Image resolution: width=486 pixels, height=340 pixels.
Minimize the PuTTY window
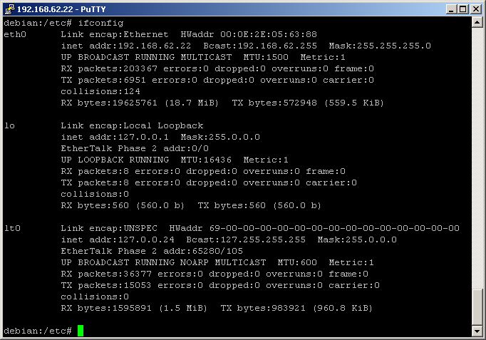pos(451,9)
